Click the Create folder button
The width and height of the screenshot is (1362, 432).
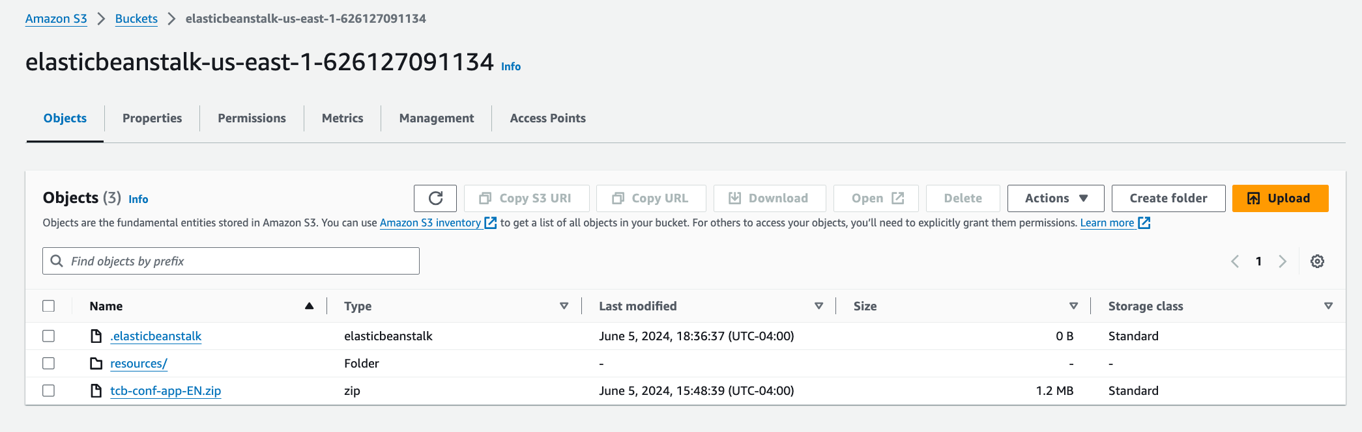pyautogui.click(x=1168, y=198)
